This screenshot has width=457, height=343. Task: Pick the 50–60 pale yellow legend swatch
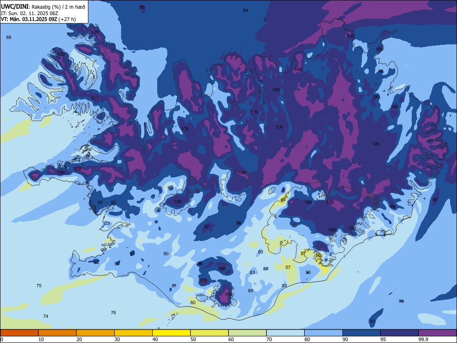(209, 333)
